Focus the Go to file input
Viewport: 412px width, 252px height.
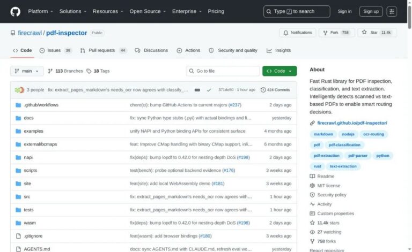223,71
